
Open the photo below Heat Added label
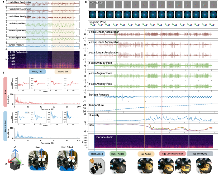[x=97, y=166]
